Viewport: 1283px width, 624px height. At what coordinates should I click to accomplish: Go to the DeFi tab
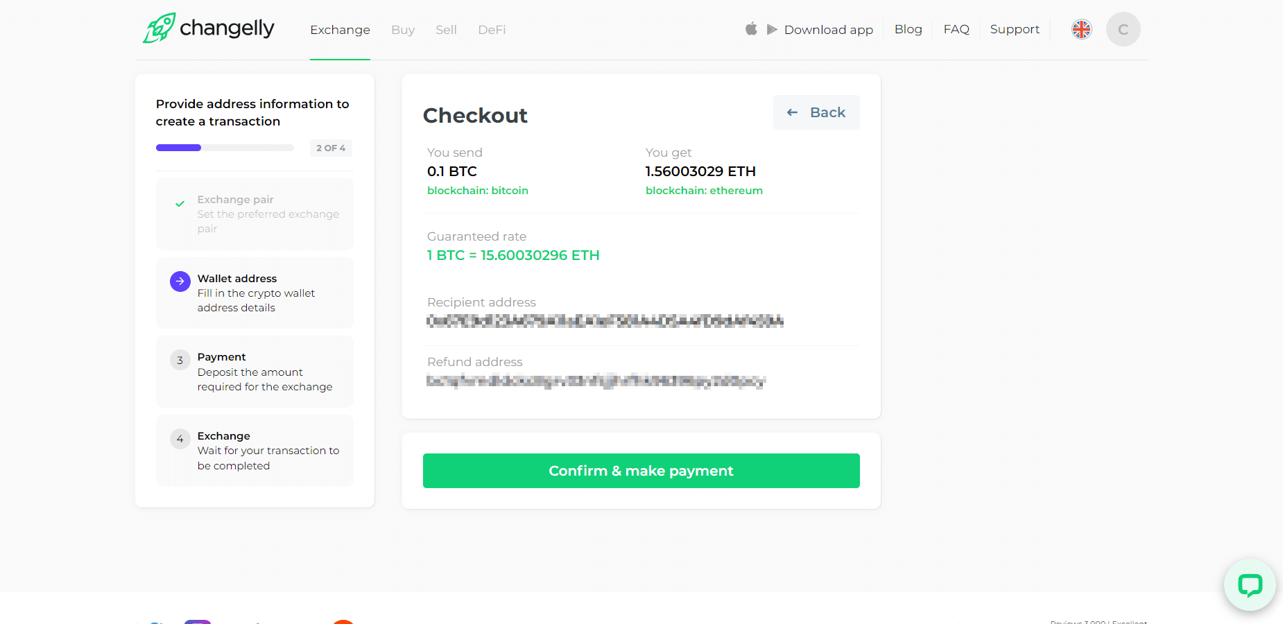coord(492,30)
